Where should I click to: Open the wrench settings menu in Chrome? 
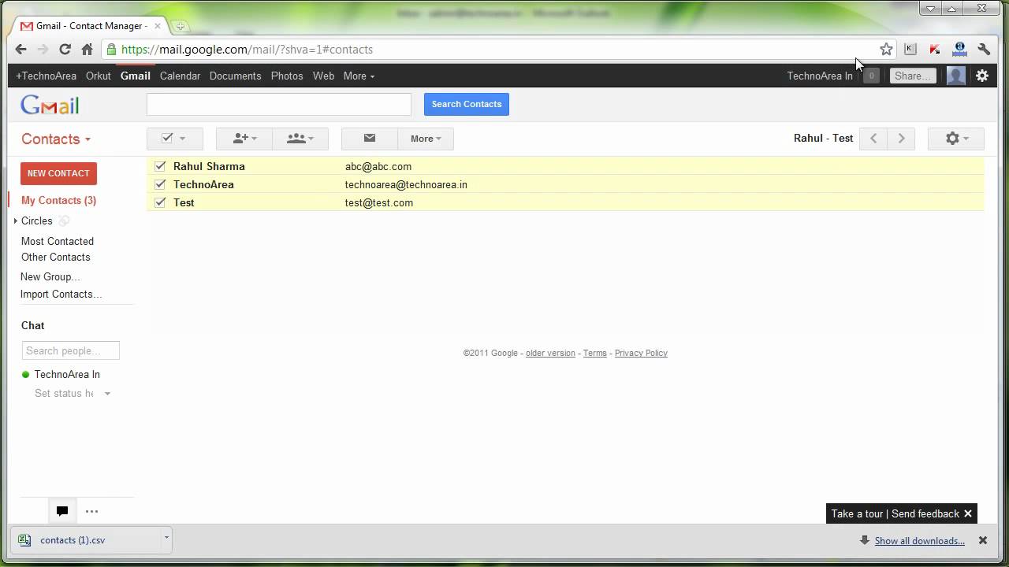click(x=984, y=49)
